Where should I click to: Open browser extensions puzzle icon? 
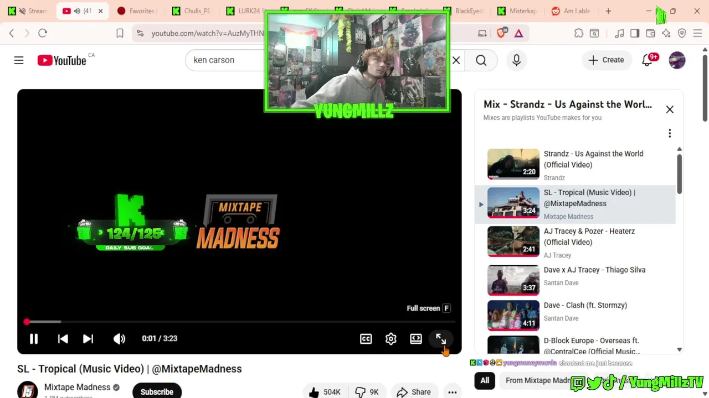coord(579,33)
